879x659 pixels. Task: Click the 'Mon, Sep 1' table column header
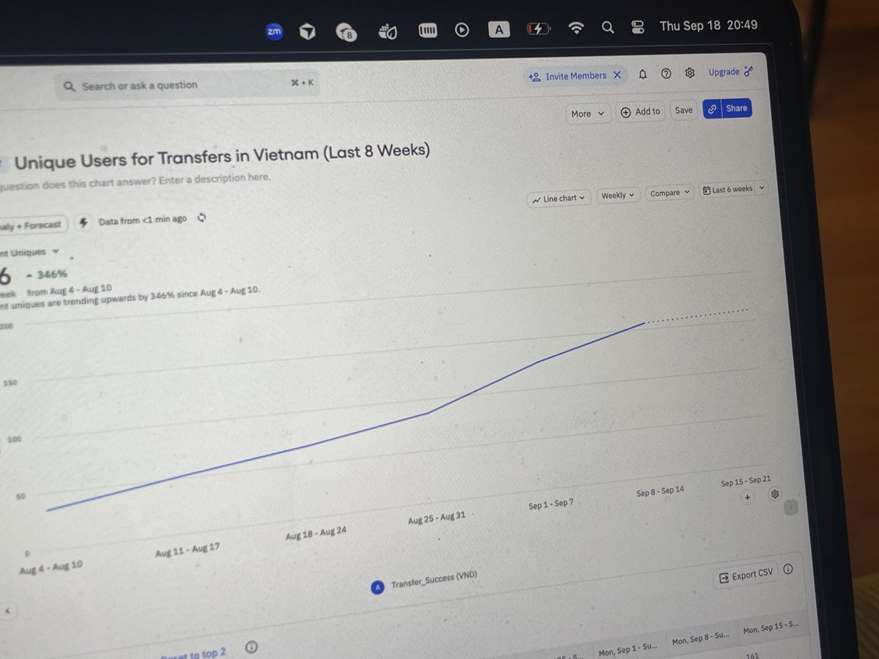629,649
